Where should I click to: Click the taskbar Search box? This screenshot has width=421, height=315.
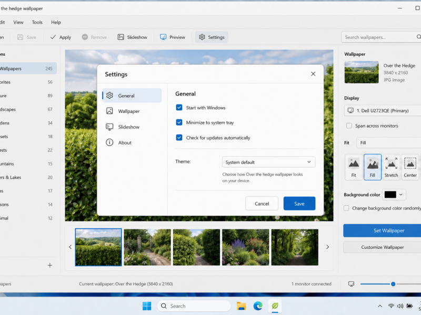194,306
